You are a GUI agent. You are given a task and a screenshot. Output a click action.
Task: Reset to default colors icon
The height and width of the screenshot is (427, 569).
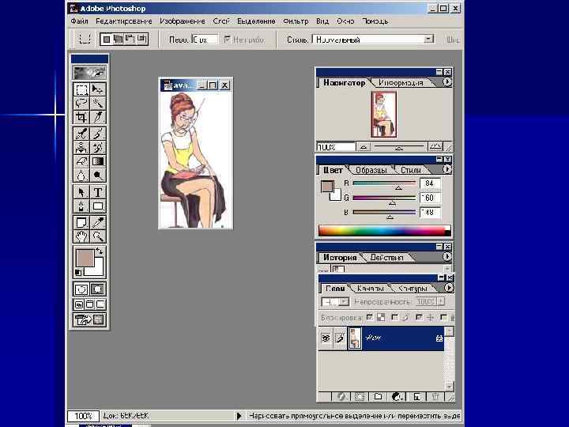pos(78,272)
